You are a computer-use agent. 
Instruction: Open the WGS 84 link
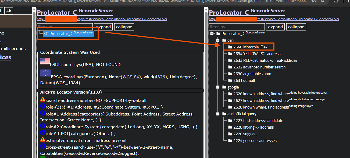pos(131,77)
